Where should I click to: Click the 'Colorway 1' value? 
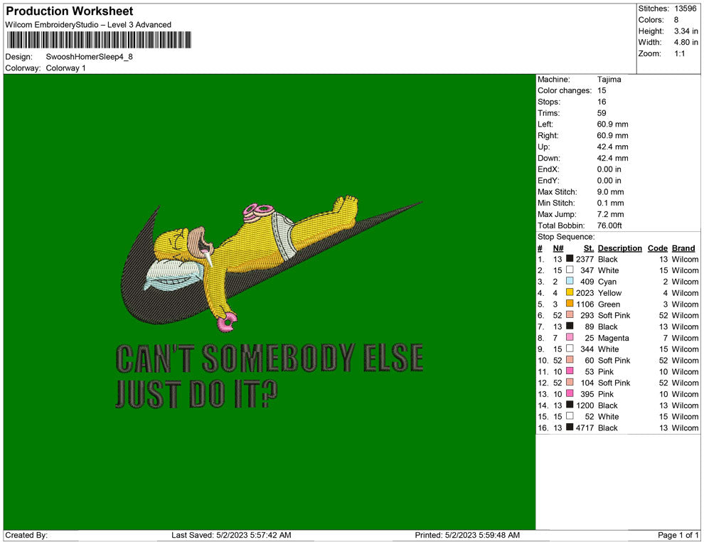(x=65, y=68)
